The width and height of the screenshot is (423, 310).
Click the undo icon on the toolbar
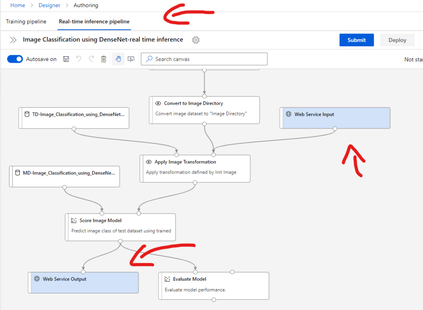(78, 59)
